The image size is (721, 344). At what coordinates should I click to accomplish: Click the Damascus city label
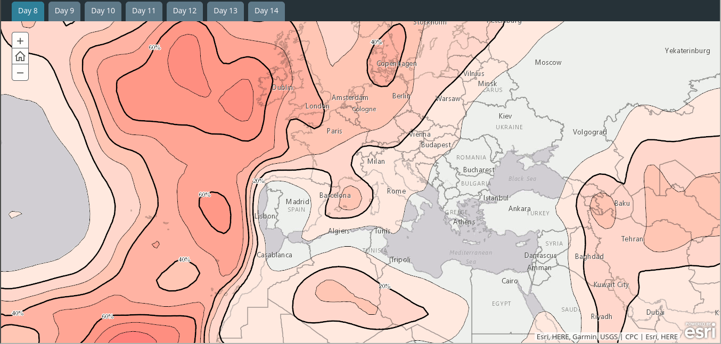pos(540,255)
